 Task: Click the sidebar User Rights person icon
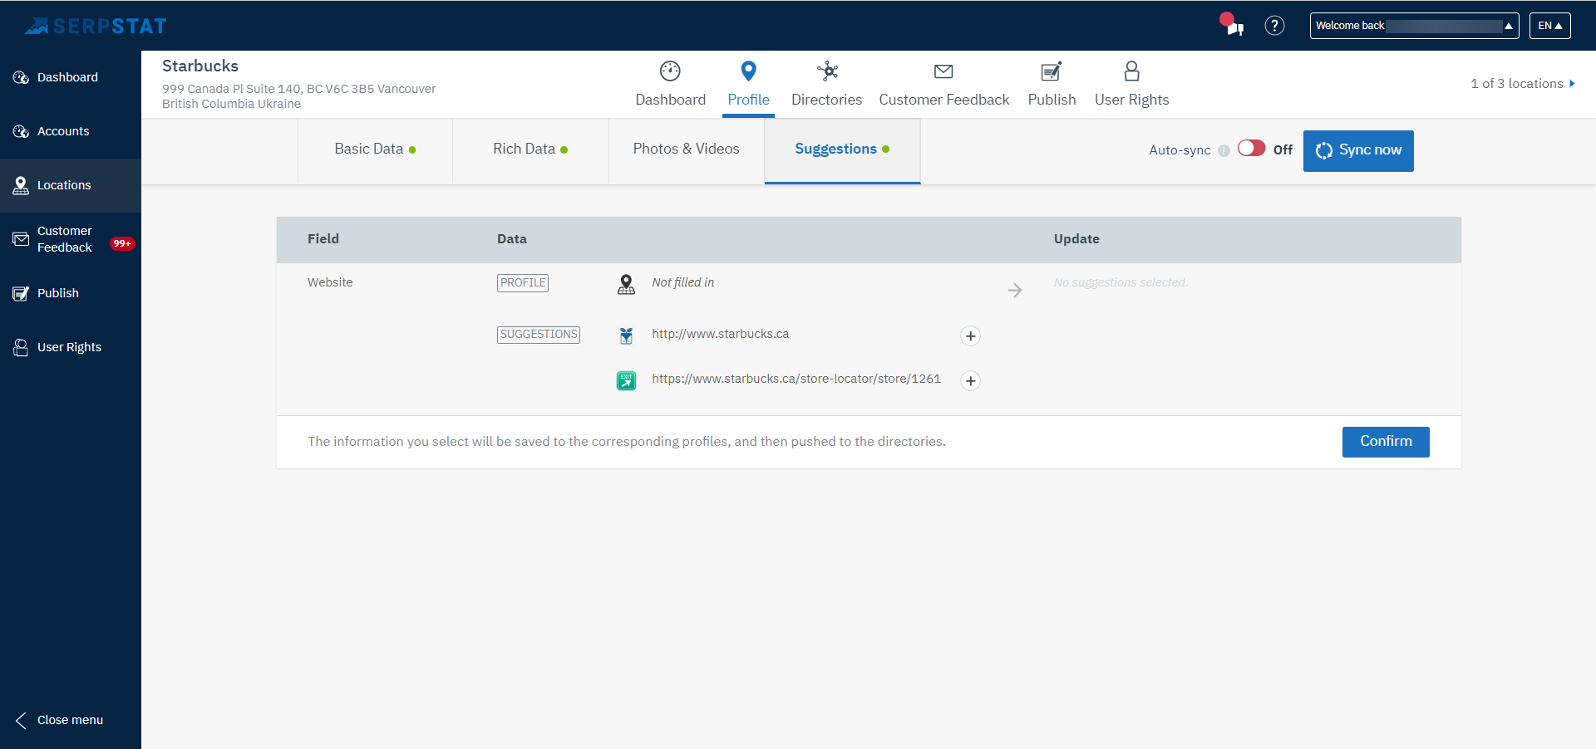click(x=21, y=347)
